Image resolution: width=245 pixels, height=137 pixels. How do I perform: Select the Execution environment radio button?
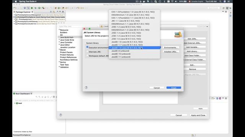click(x=87, y=47)
